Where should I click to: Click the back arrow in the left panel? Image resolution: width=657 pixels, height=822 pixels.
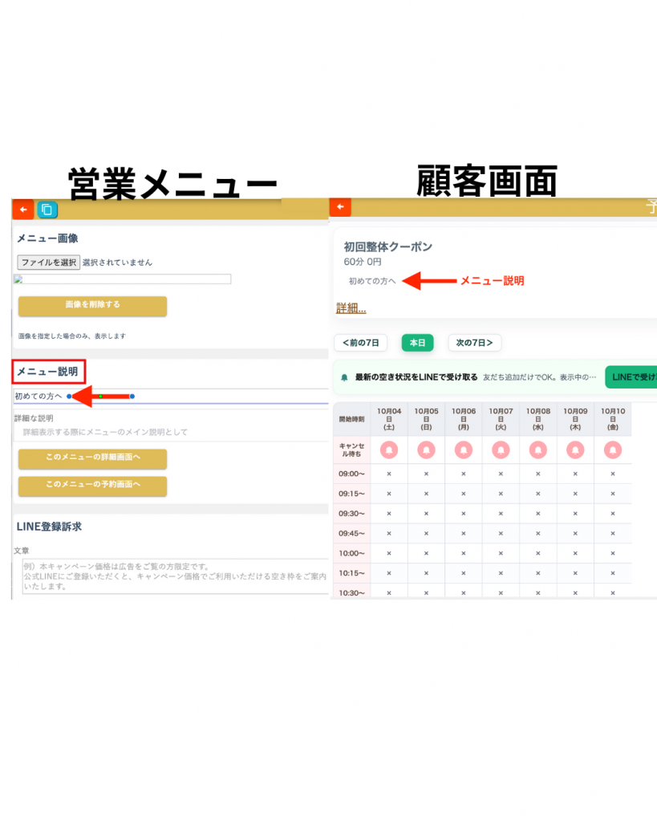(22, 210)
